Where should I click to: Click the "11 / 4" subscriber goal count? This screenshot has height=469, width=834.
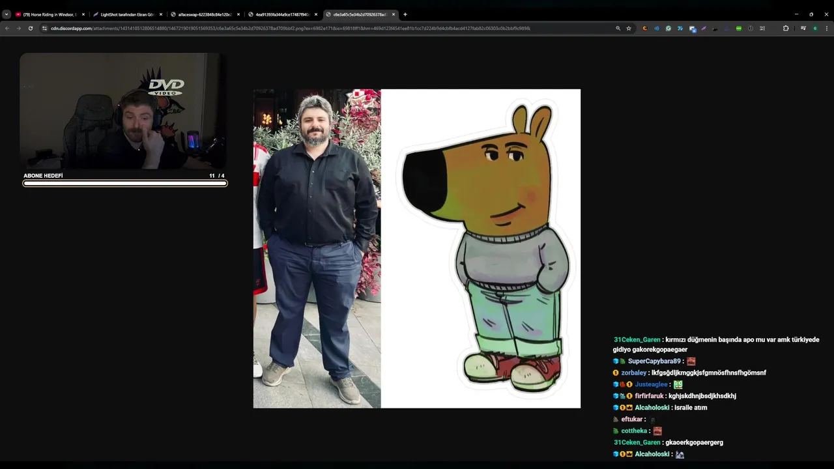(217, 176)
